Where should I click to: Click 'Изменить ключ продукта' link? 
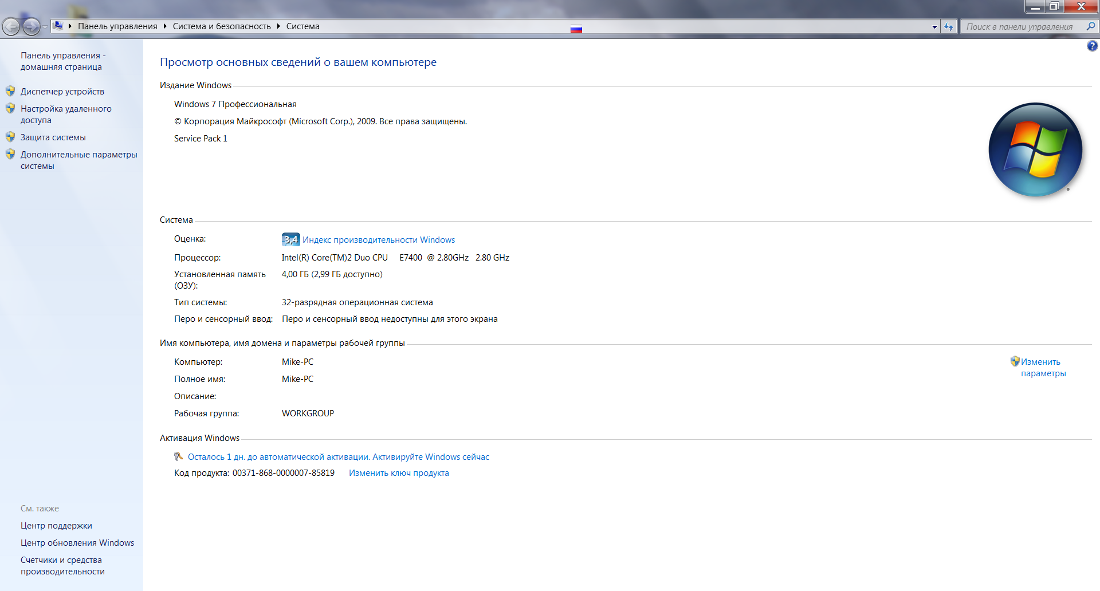click(399, 473)
